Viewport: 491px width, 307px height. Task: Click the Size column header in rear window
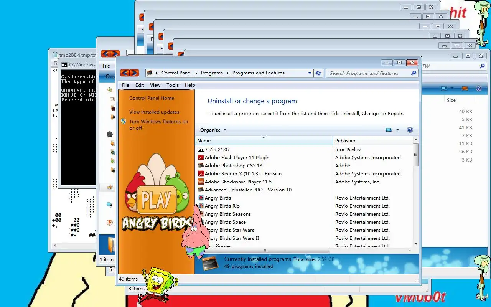[x=451, y=100]
